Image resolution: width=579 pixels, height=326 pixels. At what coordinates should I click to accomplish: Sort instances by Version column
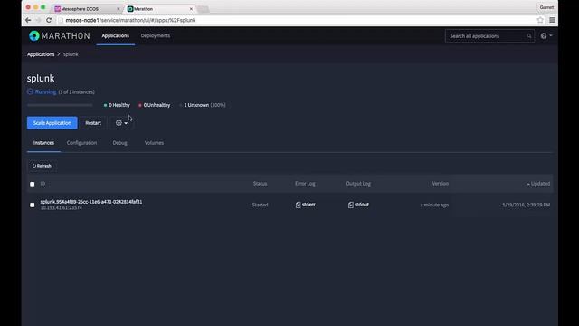point(441,184)
